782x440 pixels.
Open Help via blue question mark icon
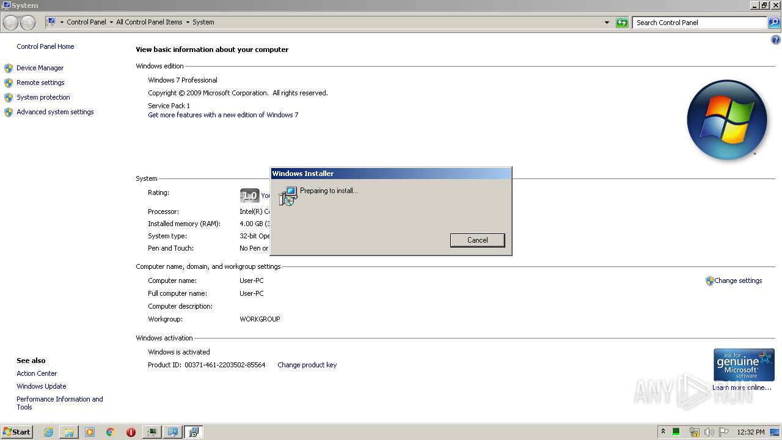pyautogui.click(x=776, y=40)
